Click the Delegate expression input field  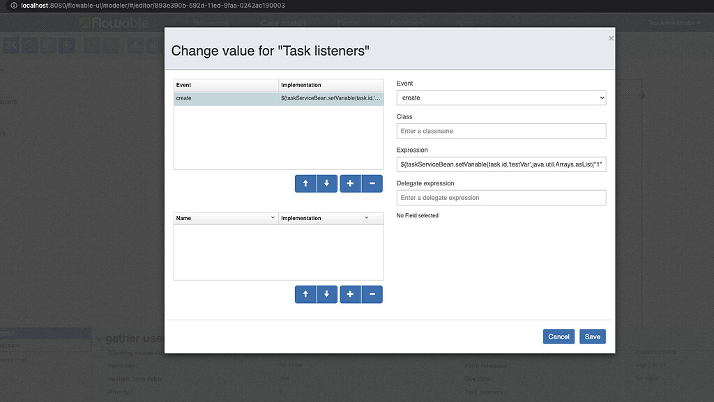pyautogui.click(x=501, y=197)
